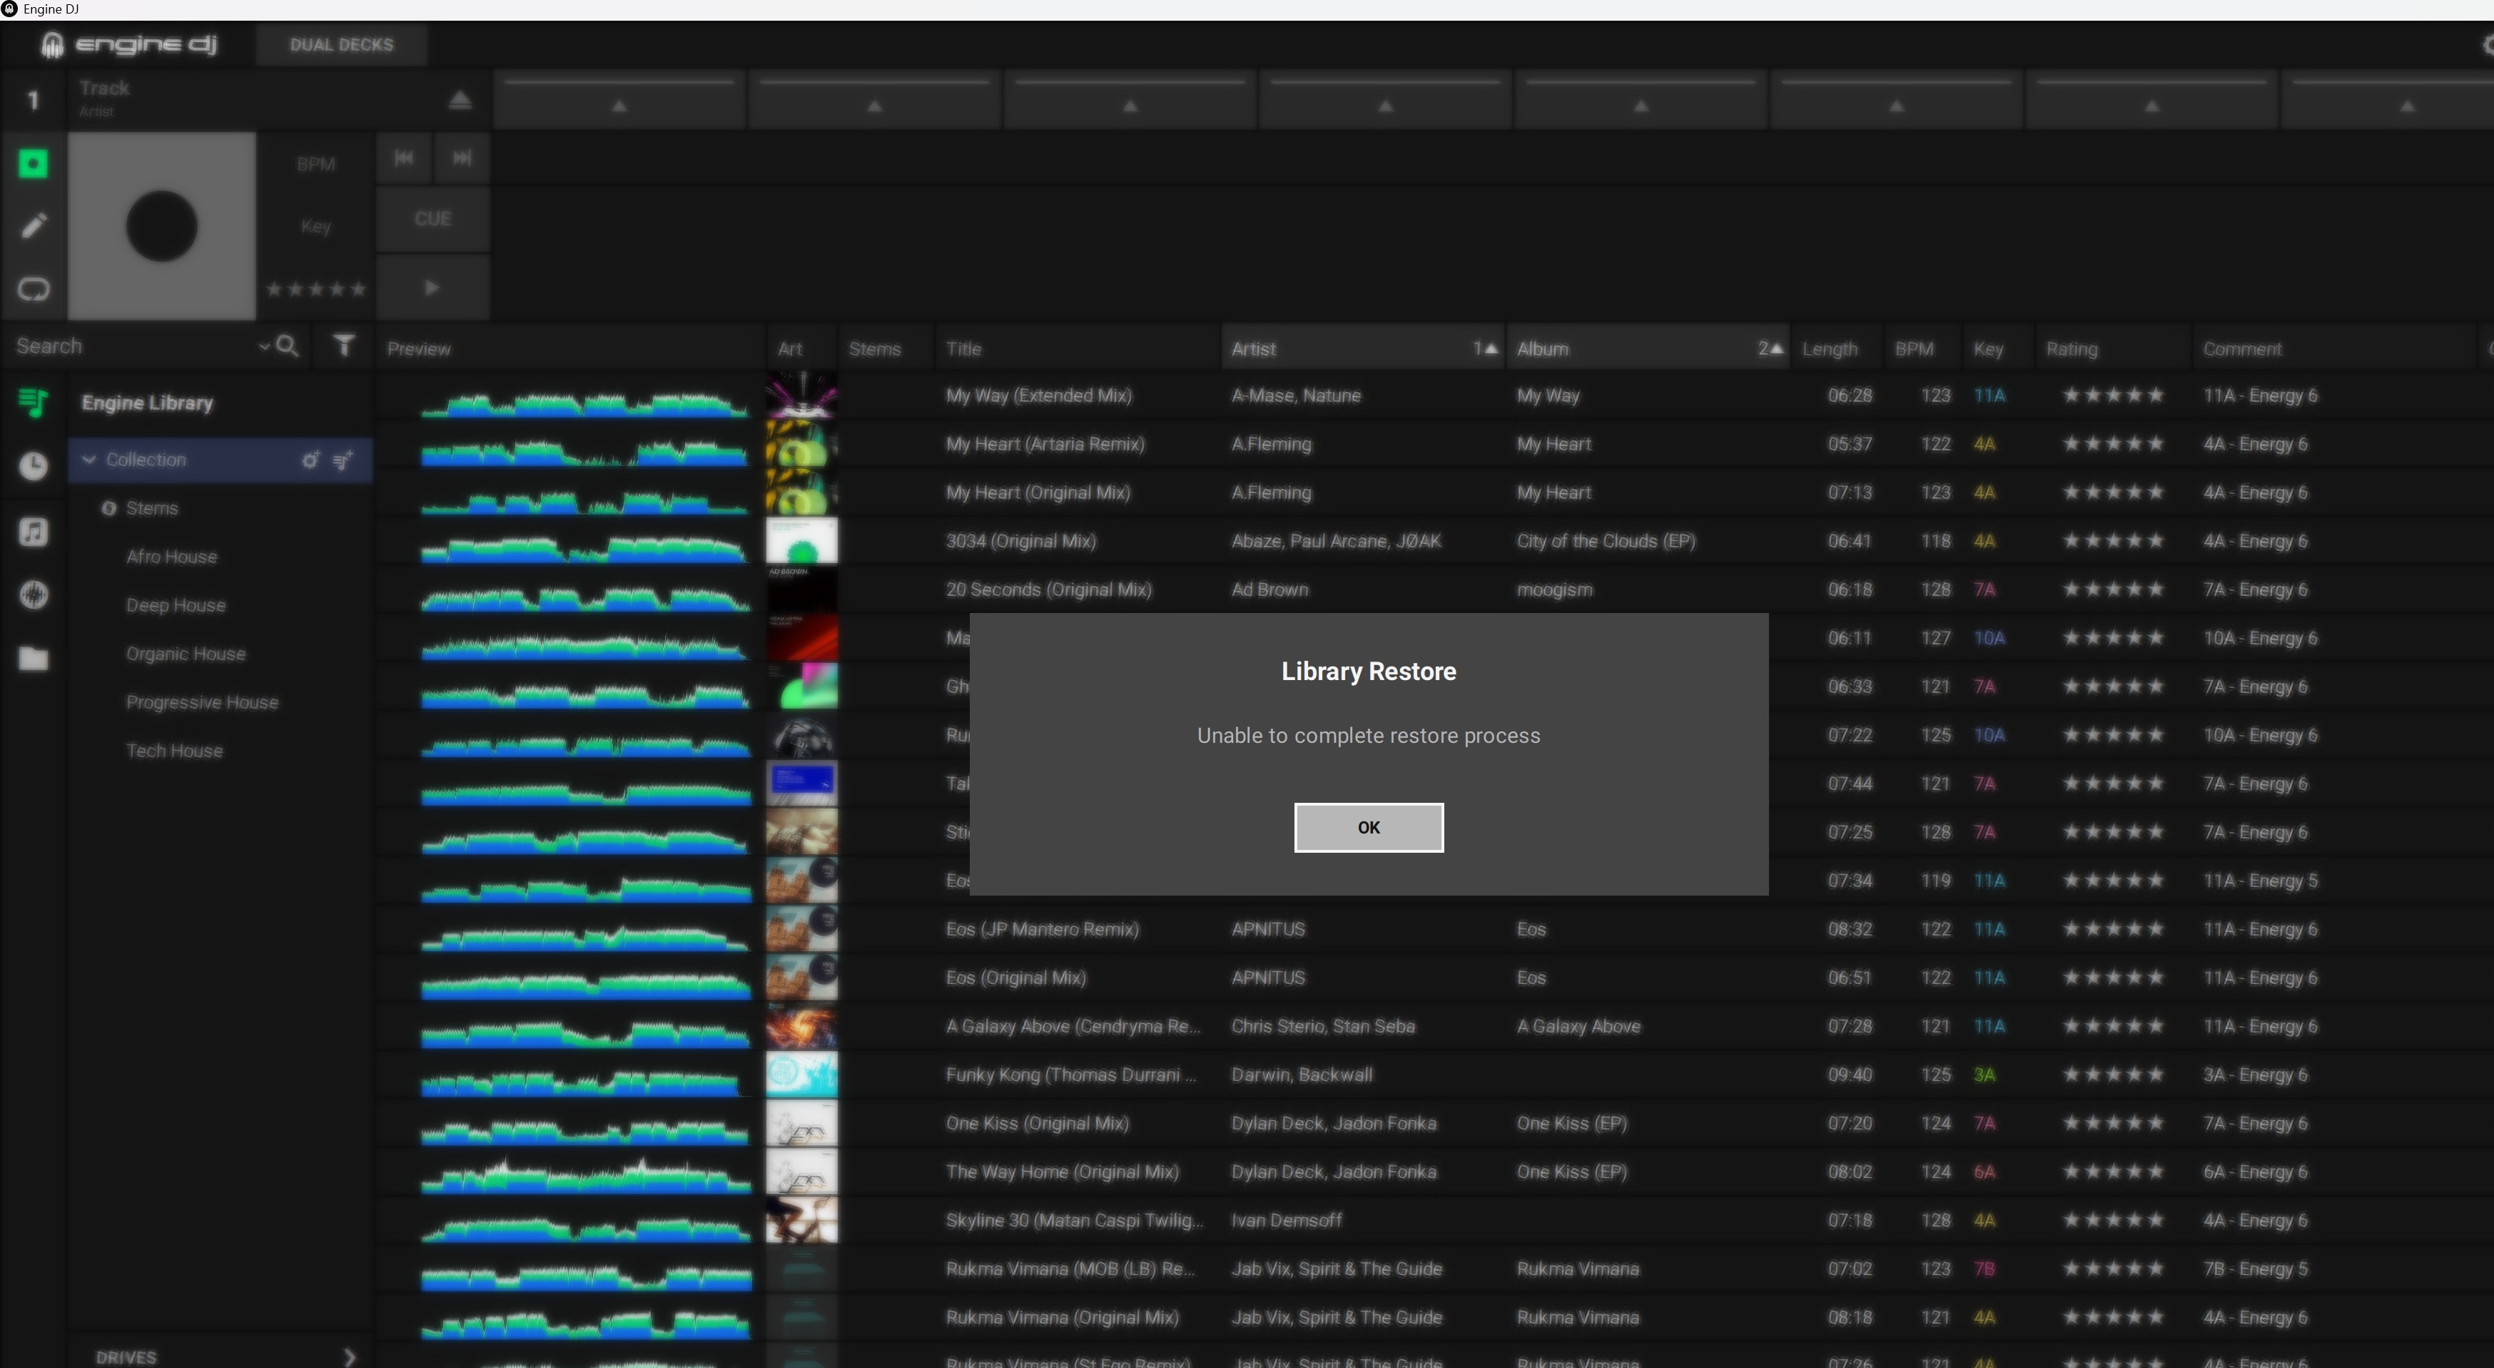The height and width of the screenshot is (1368, 2494).
Task: Select track "The Way Home (Original Mix)"
Action: 1062,1172
